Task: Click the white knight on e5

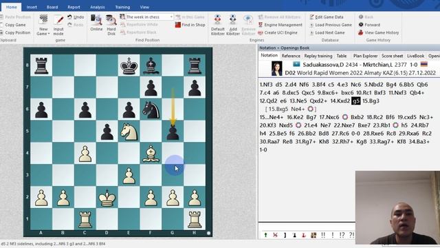Action: pyautogui.click(x=129, y=132)
